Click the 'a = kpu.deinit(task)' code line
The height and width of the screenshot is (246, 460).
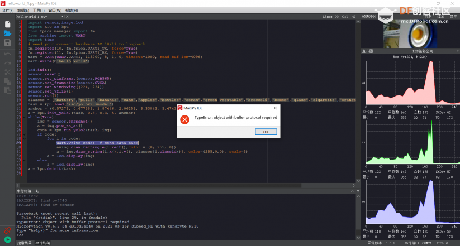[51, 168]
